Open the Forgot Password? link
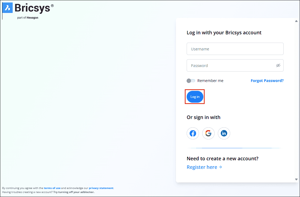This screenshot has width=300, height=197. [267, 81]
